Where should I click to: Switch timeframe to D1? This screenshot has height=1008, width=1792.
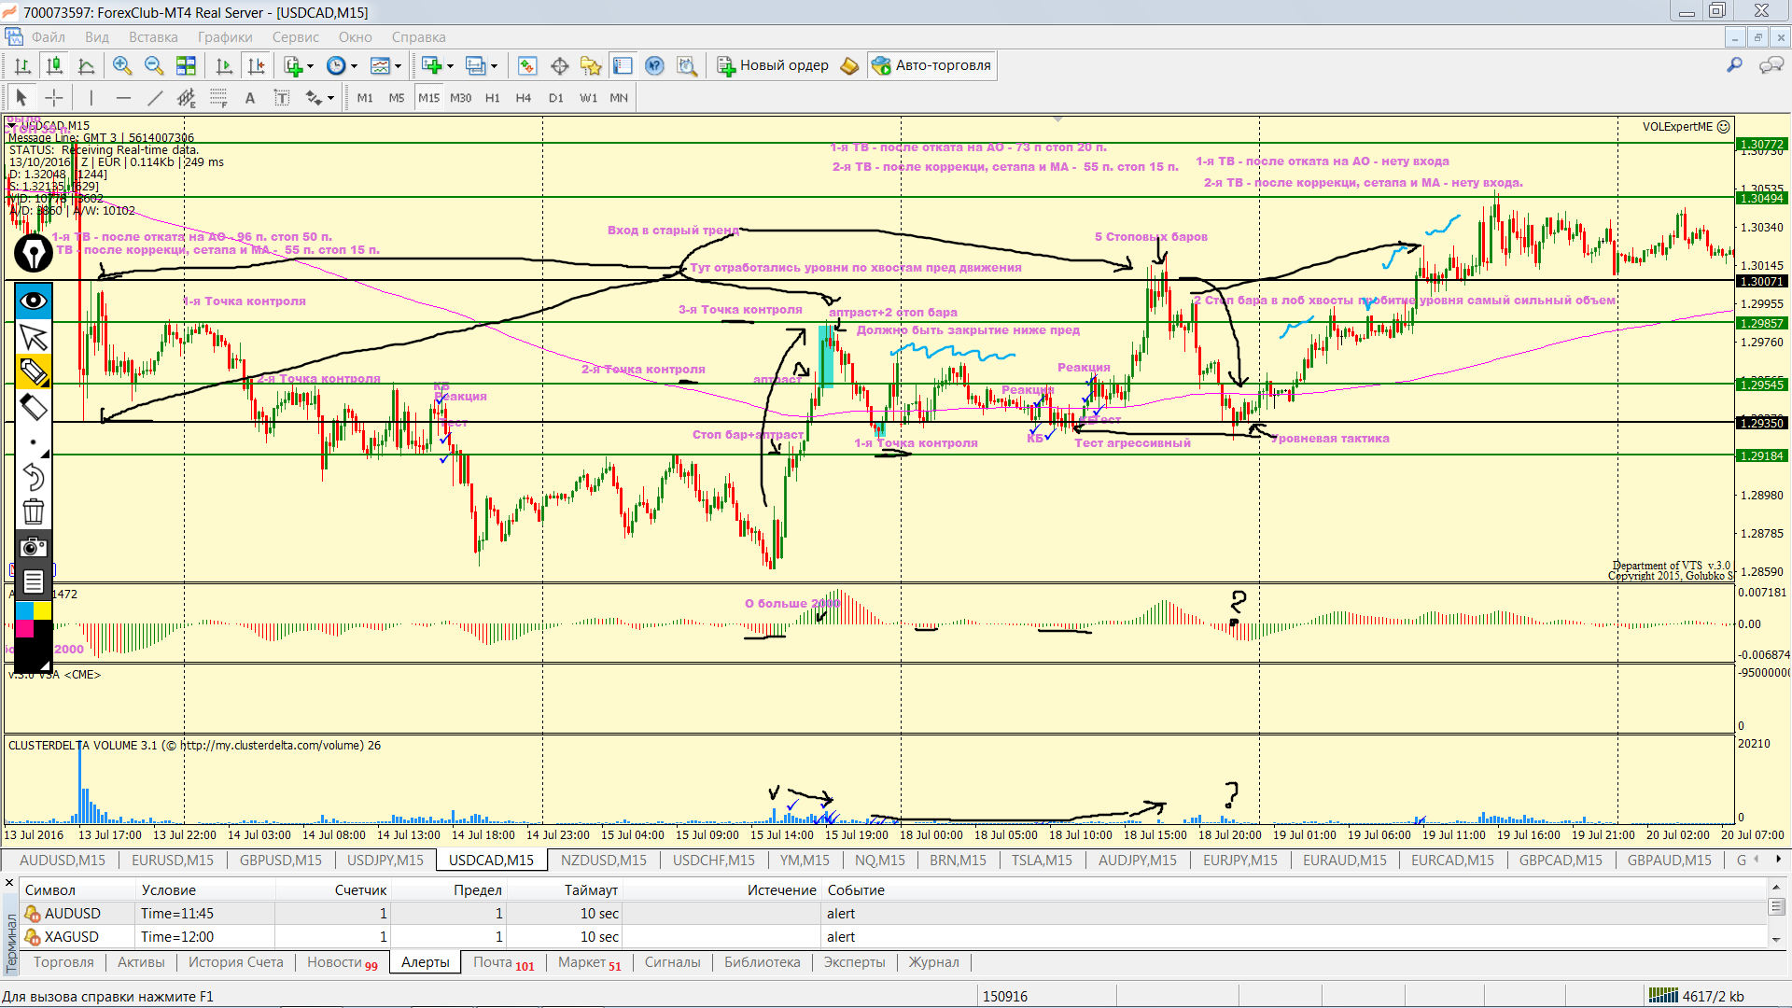(556, 98)
